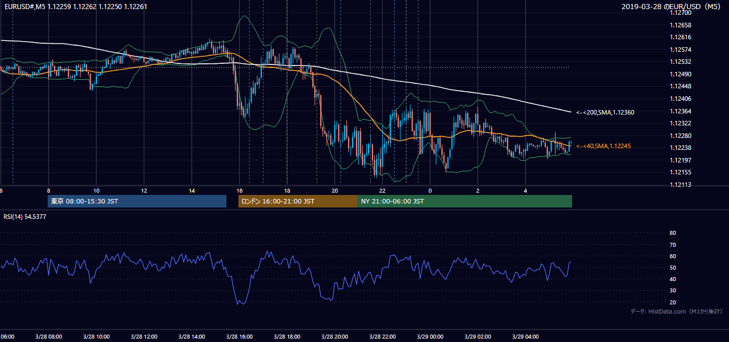Screen dimensions: 729x342
Task: Click price level 1.12155 on axis
Action: (680, 172)
